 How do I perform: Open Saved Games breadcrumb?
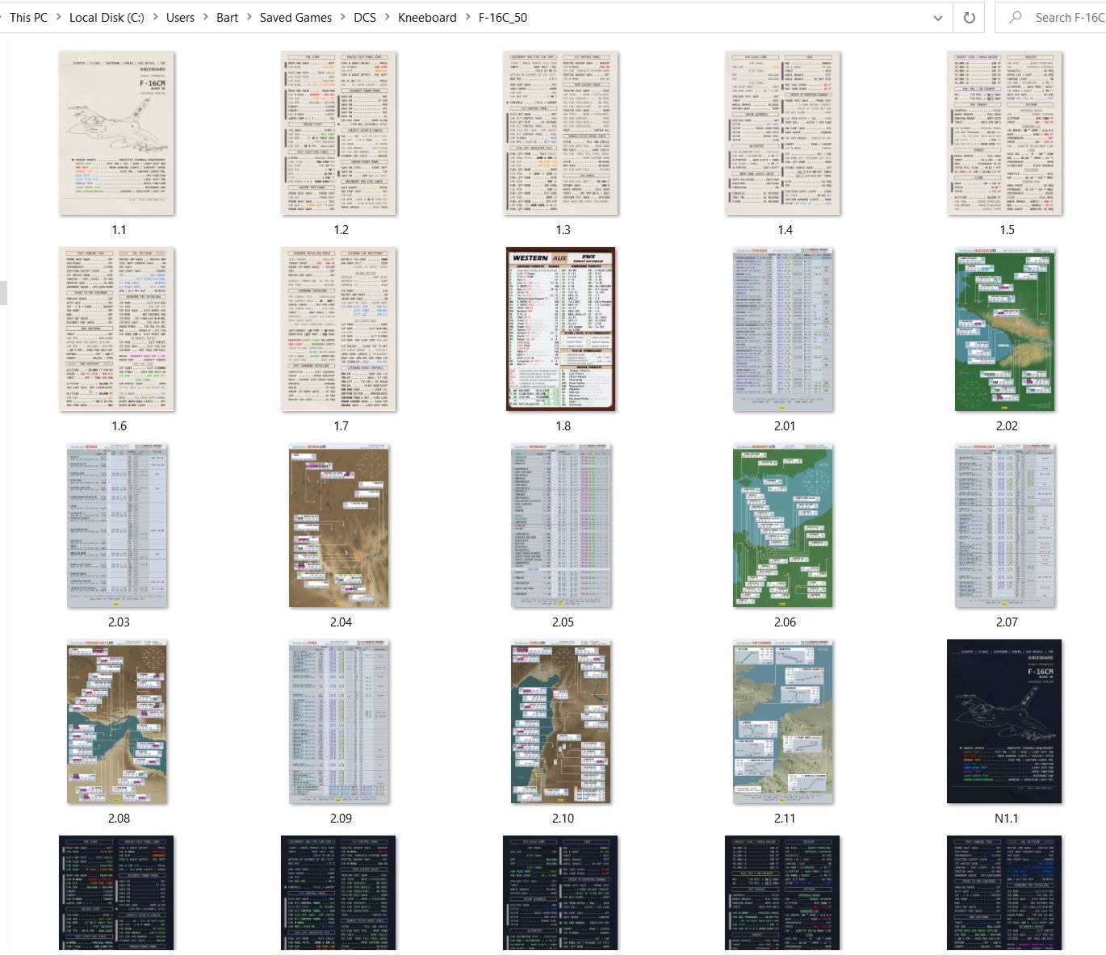click(295, 17)
